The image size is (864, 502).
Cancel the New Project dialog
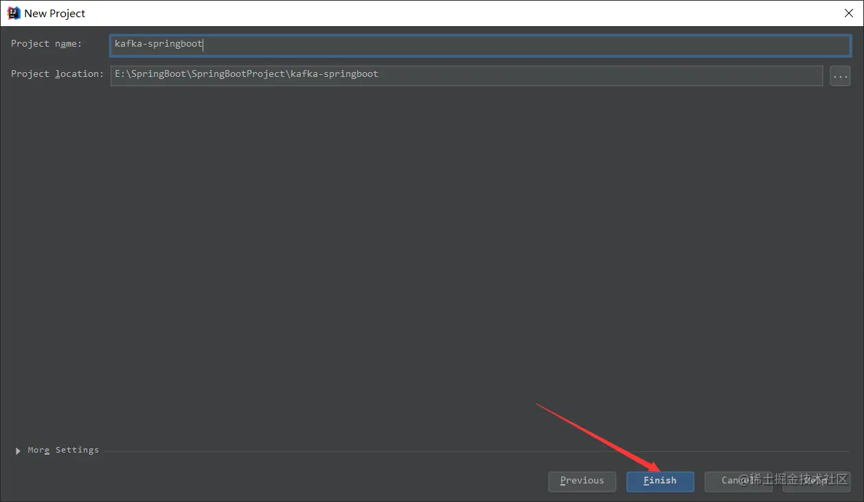click(x=738, y=481)
